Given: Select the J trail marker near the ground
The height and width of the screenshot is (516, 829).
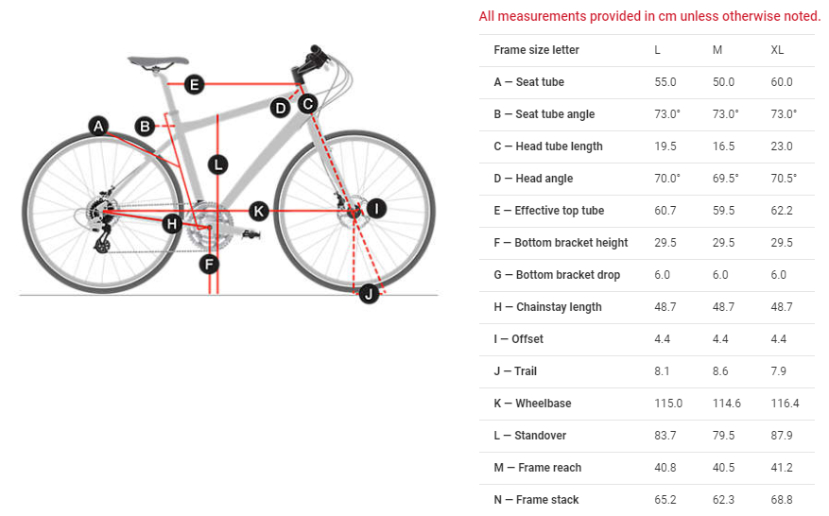Looking at the screenshot, I should pyautogui.click(x=369, y=294).
